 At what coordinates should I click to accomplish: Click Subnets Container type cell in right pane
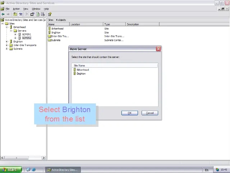[x=114, y=40]
